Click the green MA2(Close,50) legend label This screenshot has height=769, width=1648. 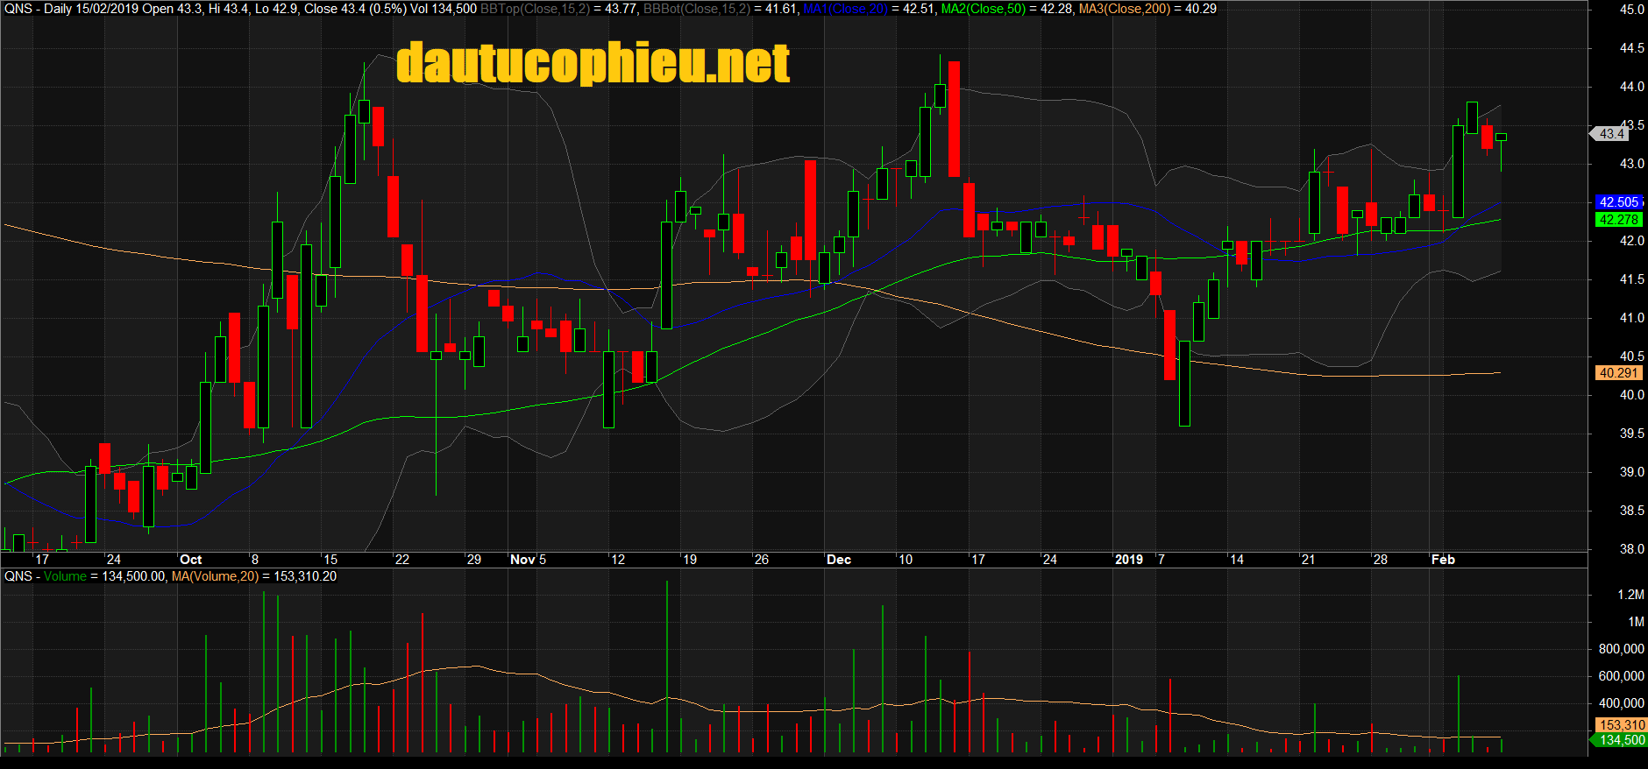(983, 9)
